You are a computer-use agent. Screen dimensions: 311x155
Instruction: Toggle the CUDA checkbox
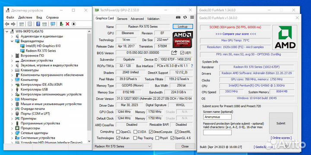135,132
